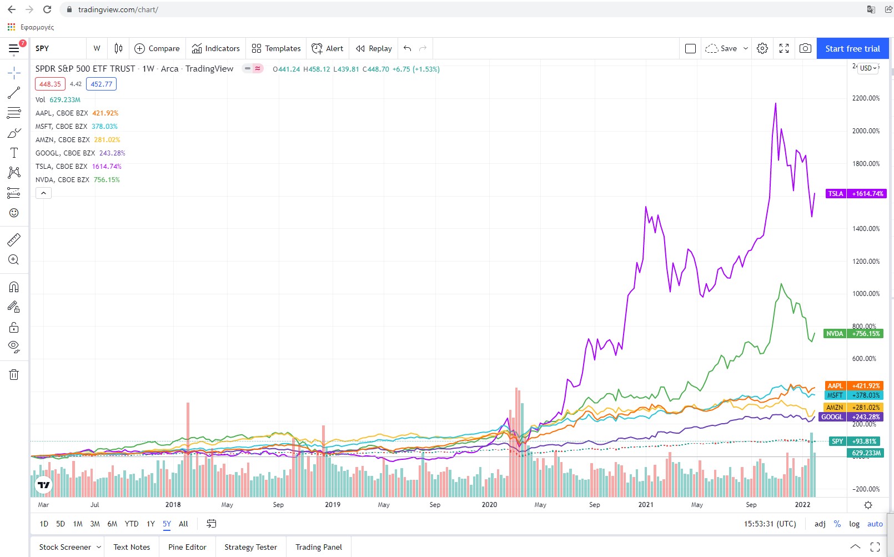The height and width of the screenshot is (557, 894).
Task: Open the measure ruler tool
Action: (x=14, y=240)
